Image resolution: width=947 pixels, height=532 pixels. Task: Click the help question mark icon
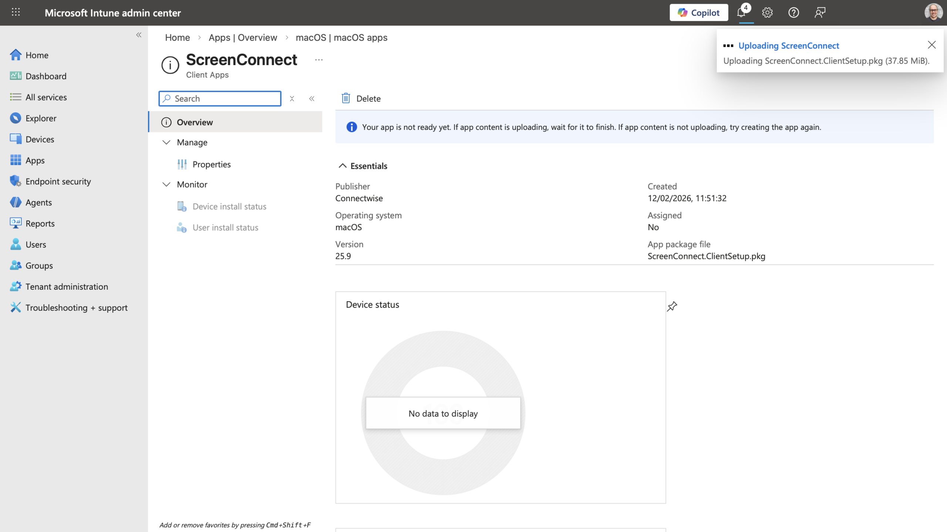pyautogui.click(x=793, y=13)
